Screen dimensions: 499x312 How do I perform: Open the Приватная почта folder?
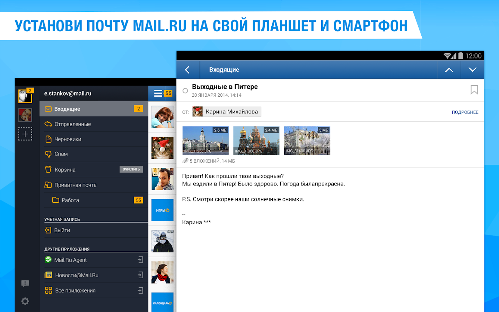coord(94,185)
